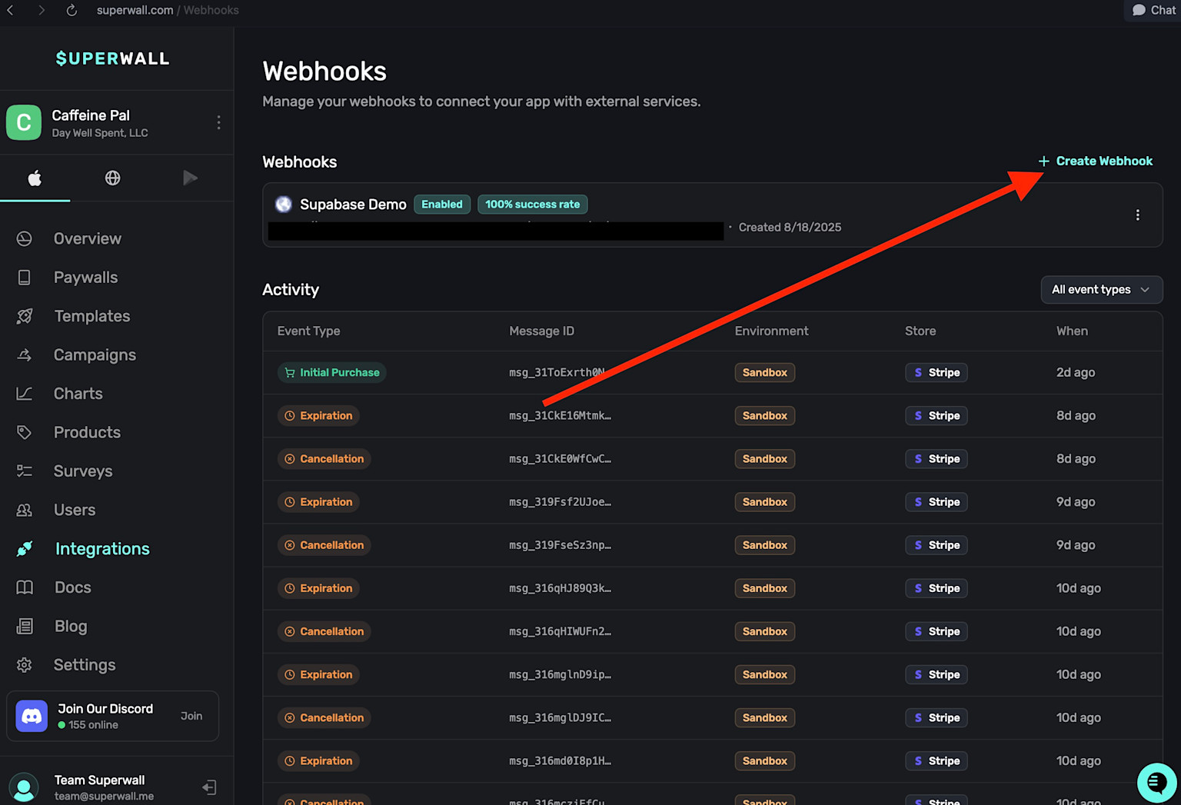The height and width of the screenshot is (805, 1181).
Task: Go back in browser navigation
Action: (x=11, y=10)
